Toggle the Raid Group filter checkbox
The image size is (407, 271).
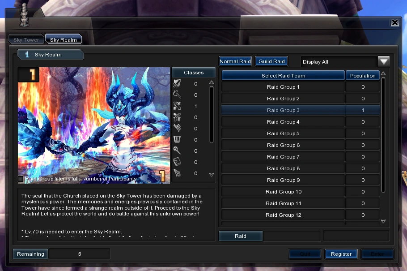coord(21,179)
